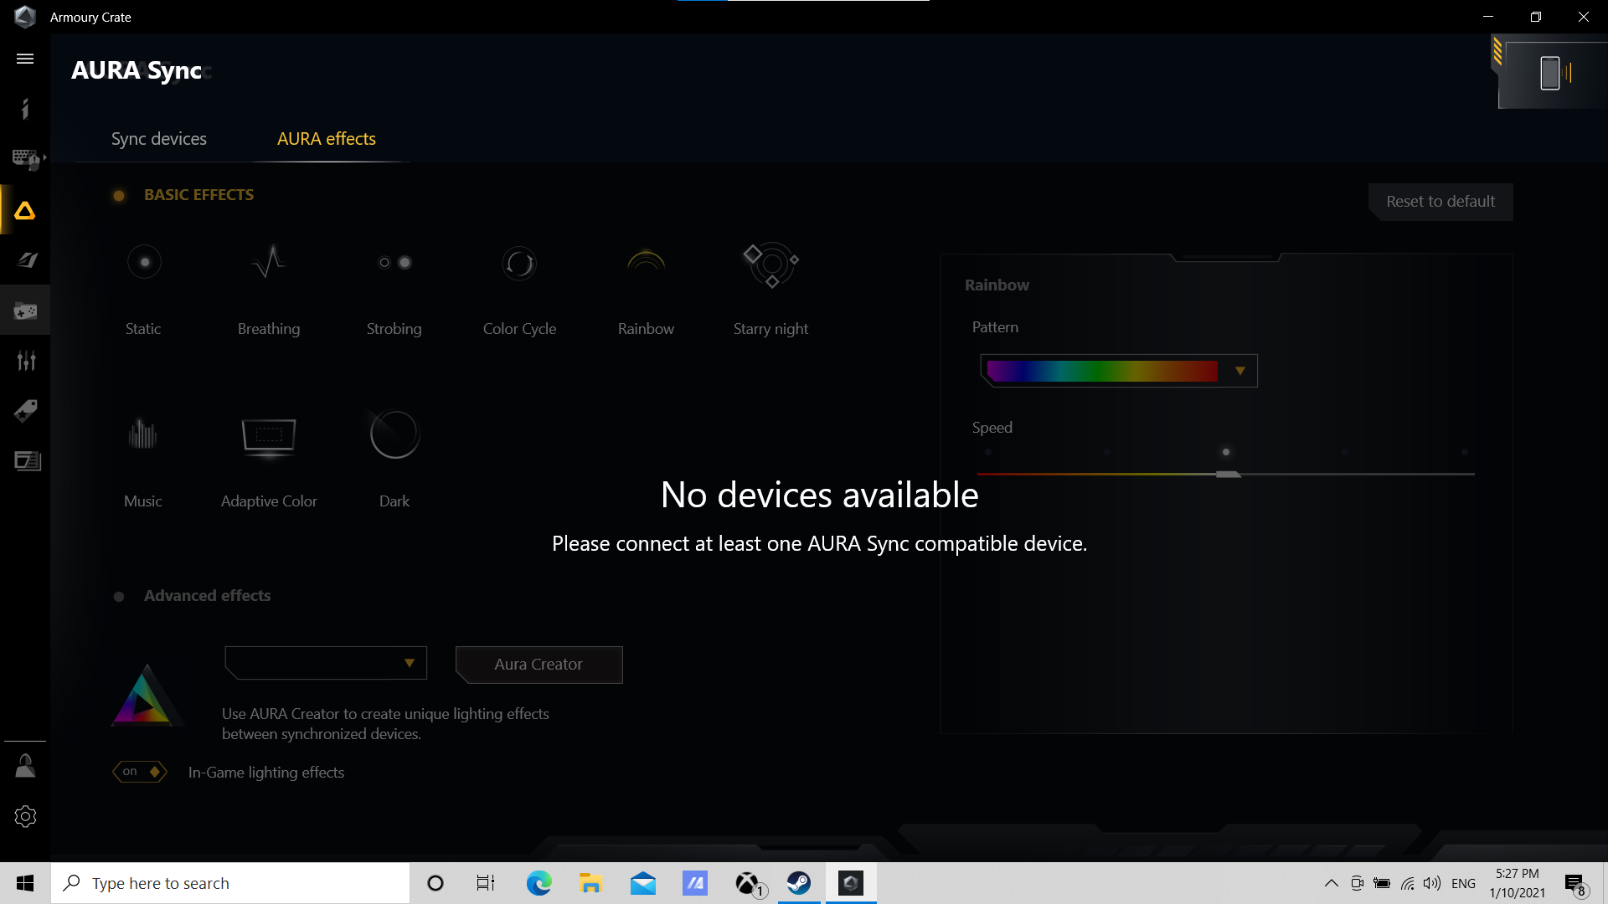
Task: Show hidden system tray icons chevron
Action: [x=1331, y=883]
